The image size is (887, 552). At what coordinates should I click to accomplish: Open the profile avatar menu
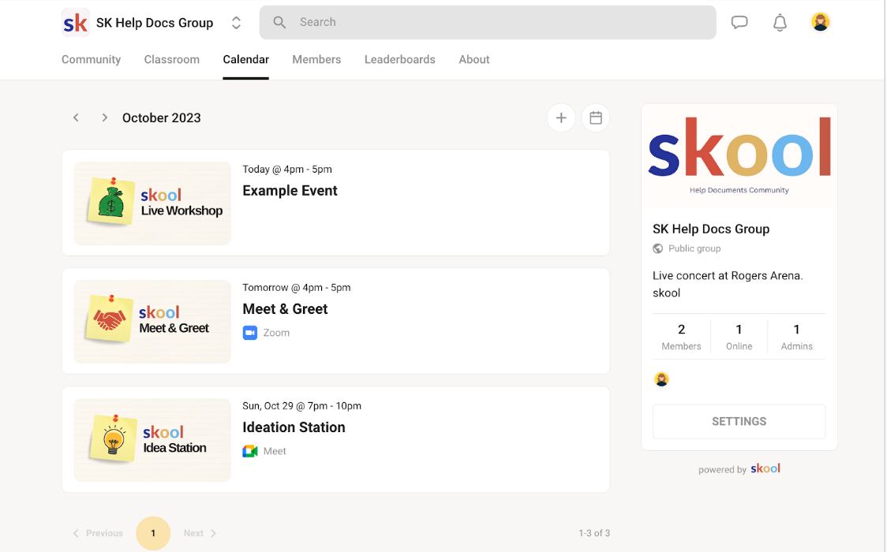click(x=820, y=22)
